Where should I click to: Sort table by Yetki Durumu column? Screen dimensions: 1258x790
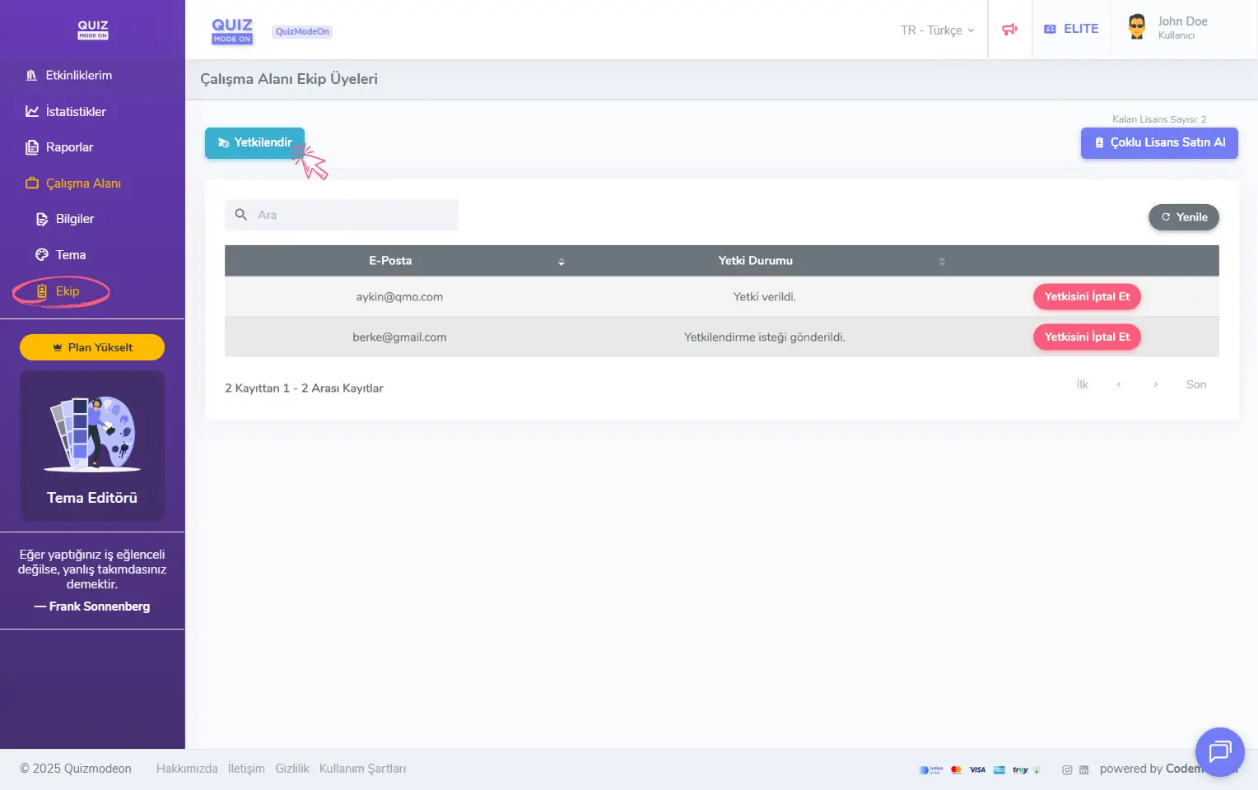pyautogui.click(x=942, y=262)
